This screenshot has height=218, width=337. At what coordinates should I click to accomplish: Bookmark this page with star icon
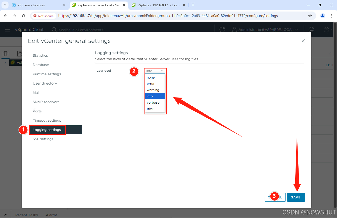click(x=310, y=16)
